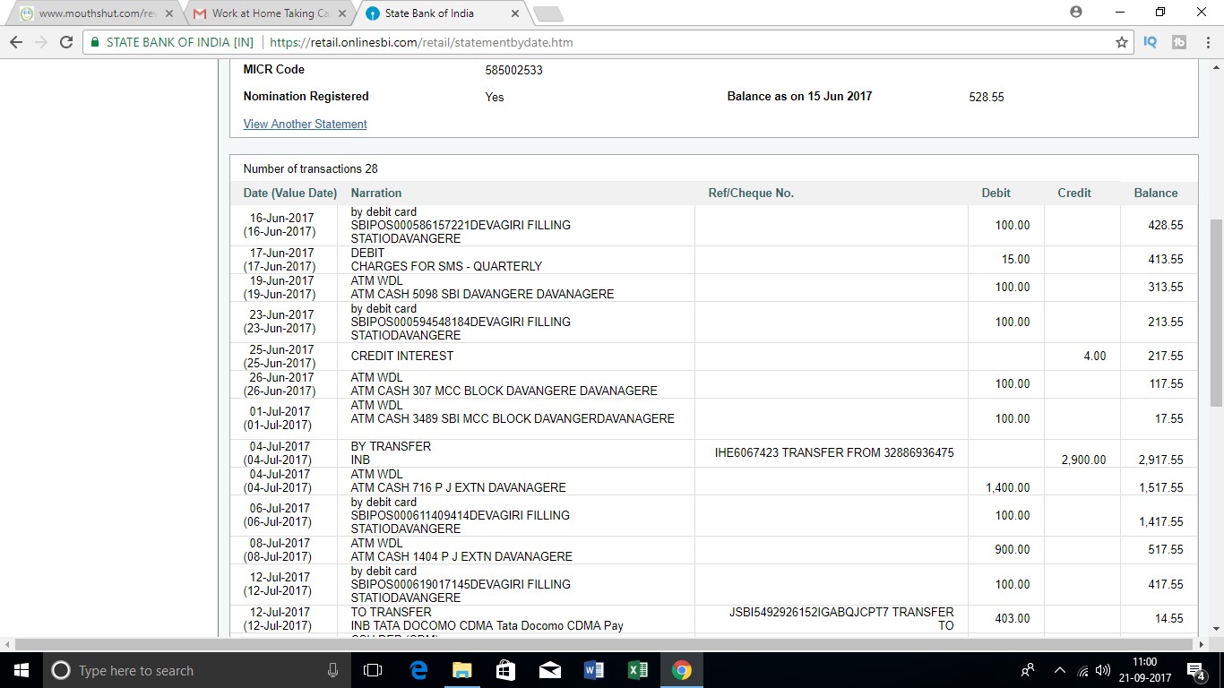The height and width of the screenshot is (688, 1224).
Task: Bookmark this page with star icon
Action: (x=1121, y=42)
